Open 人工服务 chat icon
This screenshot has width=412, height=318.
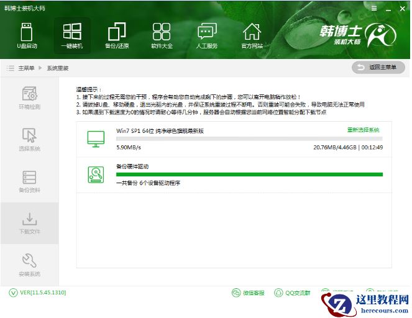[207, 31]
